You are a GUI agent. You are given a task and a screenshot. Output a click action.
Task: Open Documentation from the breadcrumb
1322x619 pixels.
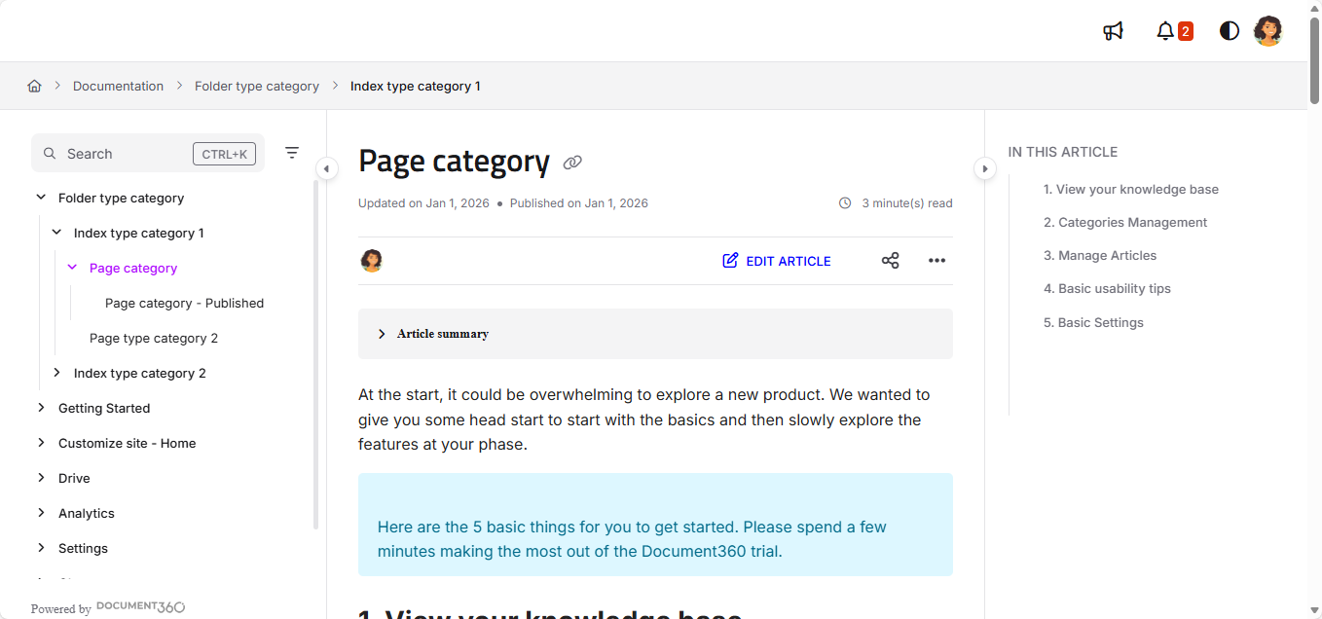tap(118, 86)
